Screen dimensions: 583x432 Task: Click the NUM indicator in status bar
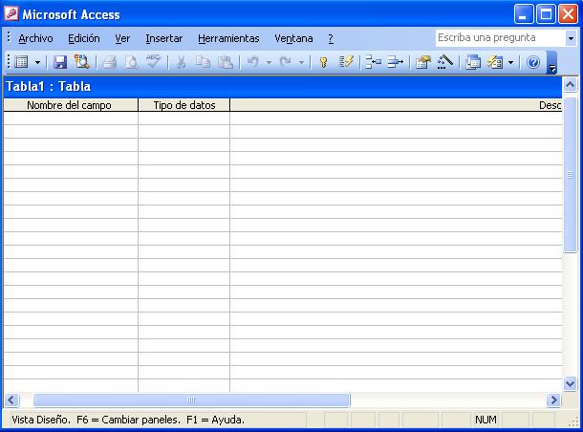click(486, 420)
